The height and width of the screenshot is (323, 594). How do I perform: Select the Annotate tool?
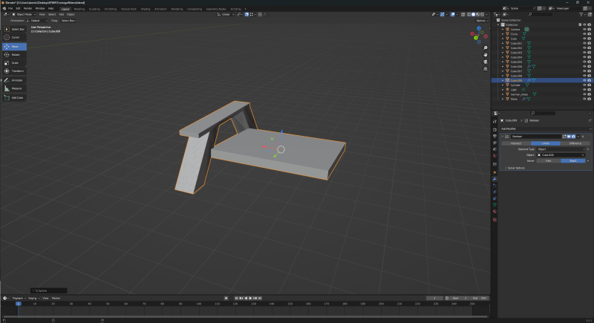tap(14, 80)
